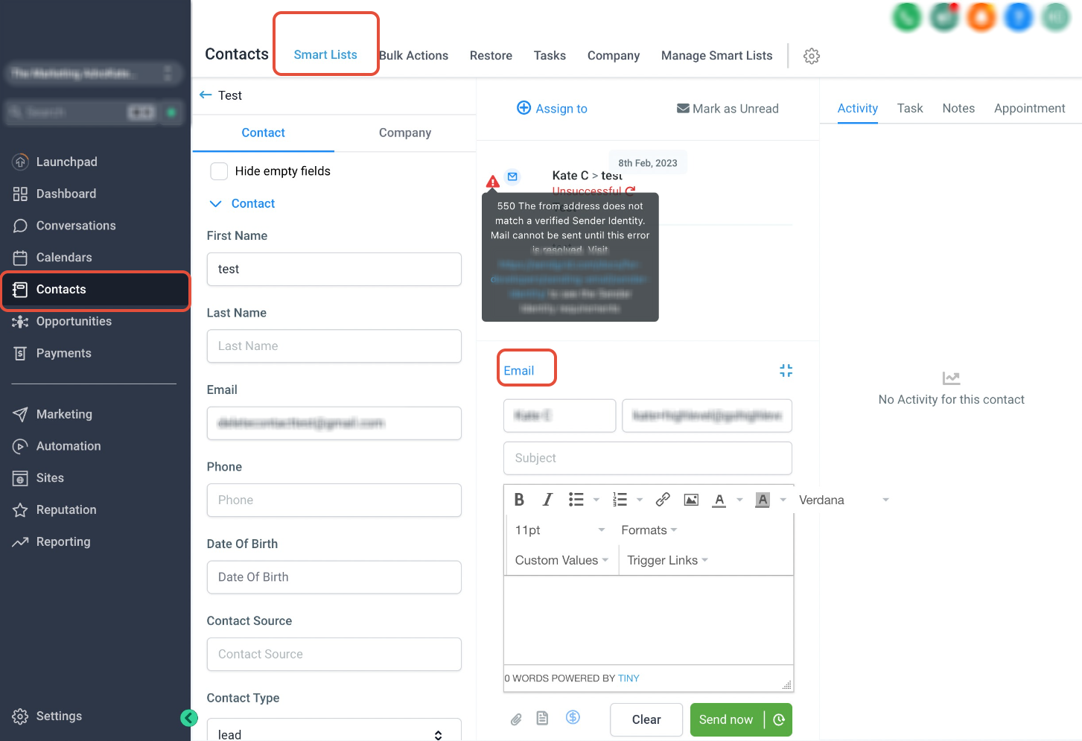Click the dollar-sign payment icon

(573, 717)
